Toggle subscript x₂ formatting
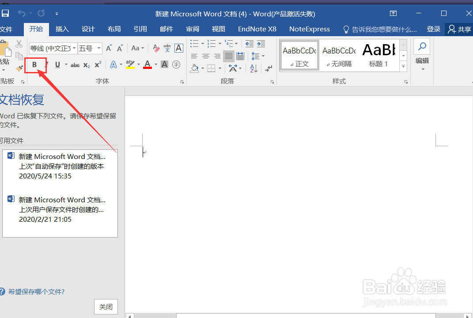Viewport: 473px width, 318px height. click(x=87, y=65)
